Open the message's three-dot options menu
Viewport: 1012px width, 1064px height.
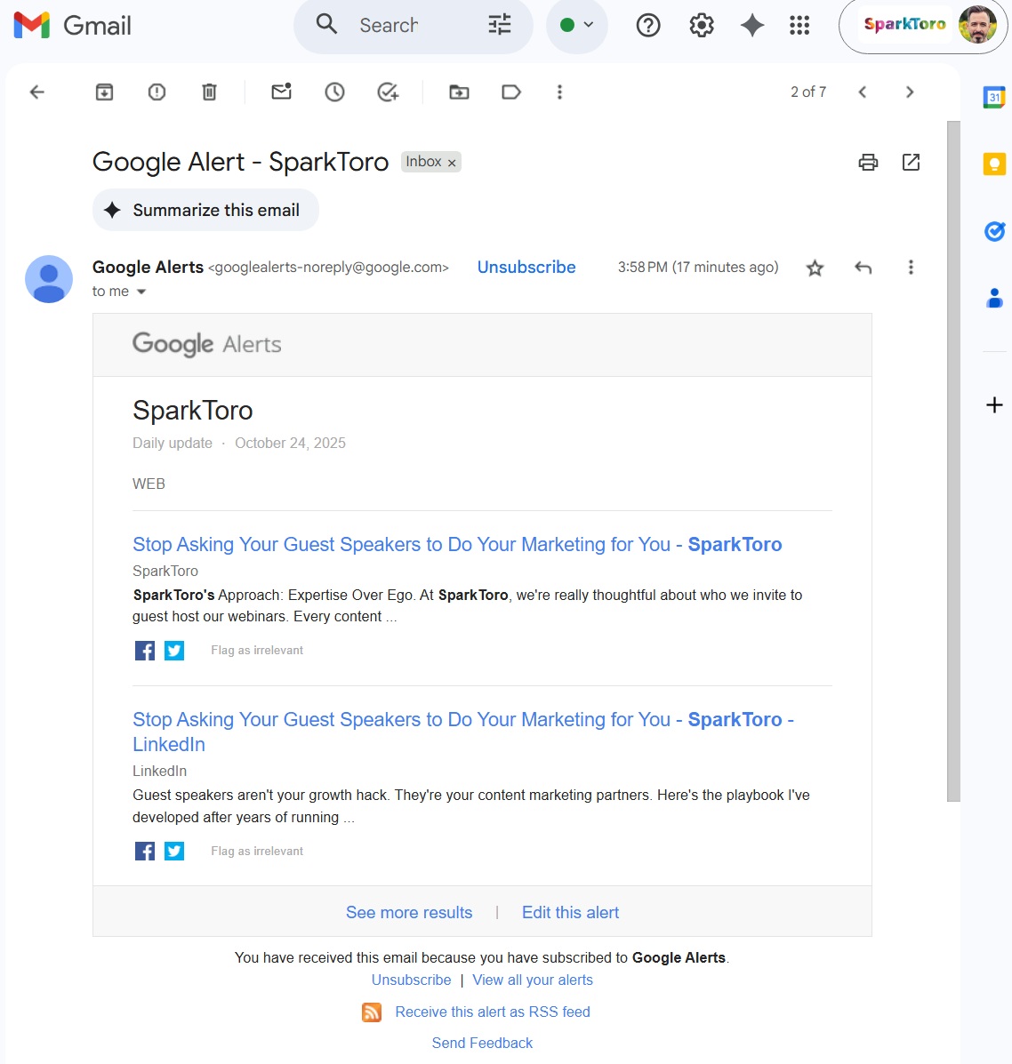coord(911,268)
